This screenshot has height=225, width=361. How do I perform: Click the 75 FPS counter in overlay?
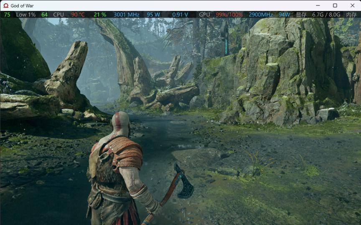pos(7,15)
